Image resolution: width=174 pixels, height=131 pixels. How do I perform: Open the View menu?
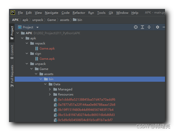coord(38,13)
